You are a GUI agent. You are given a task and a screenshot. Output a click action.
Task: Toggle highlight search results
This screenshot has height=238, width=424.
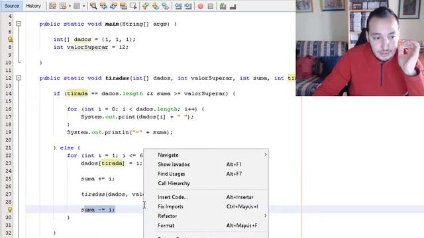(124, 6)
